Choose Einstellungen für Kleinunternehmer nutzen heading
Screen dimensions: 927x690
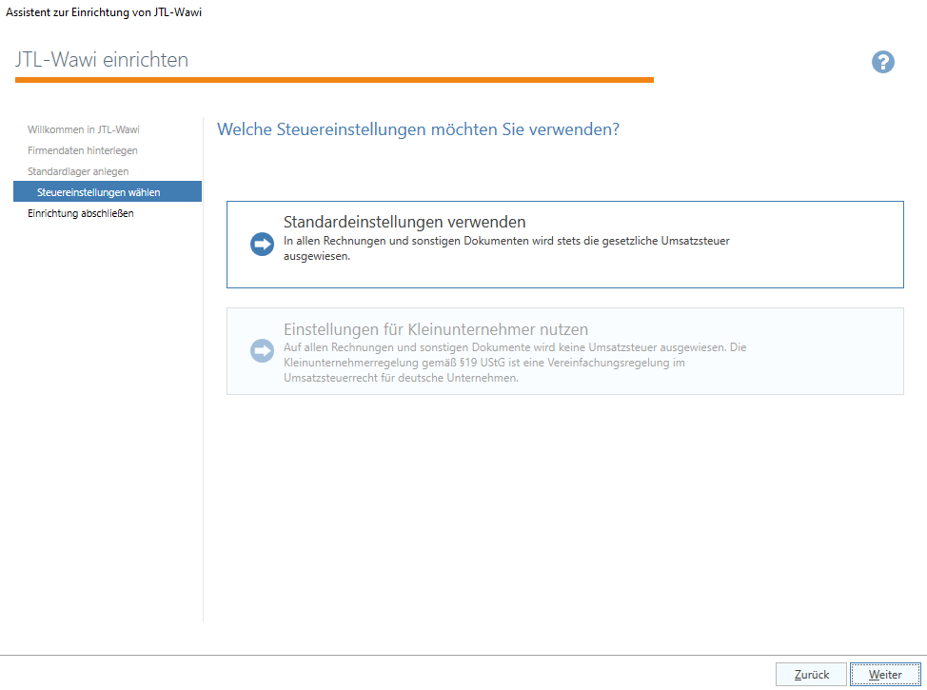pos(436,329)
